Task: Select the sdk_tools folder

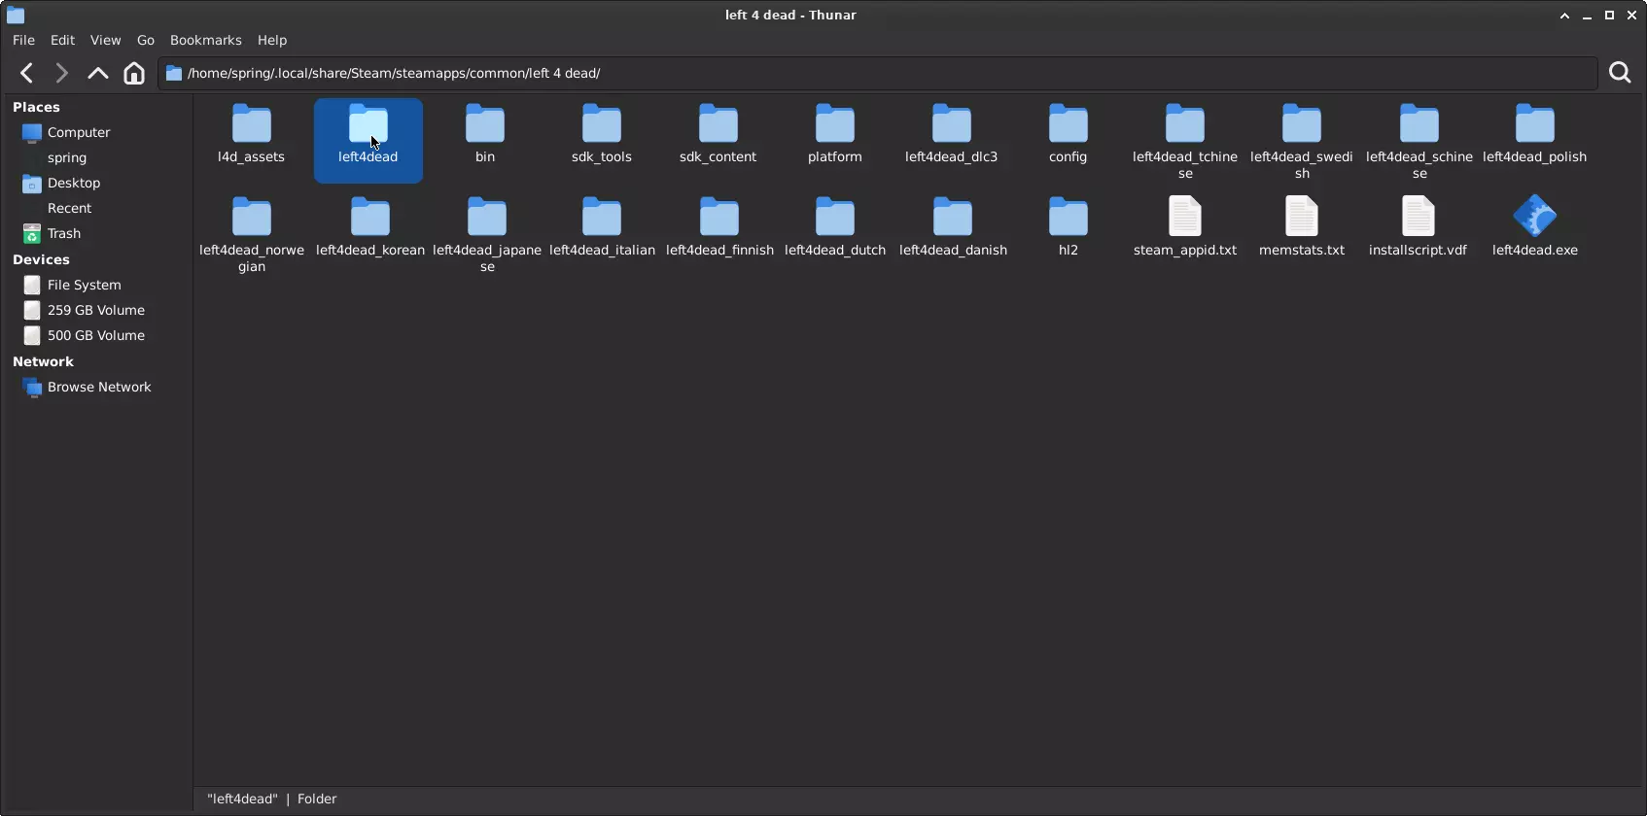Action: [602, 134]
